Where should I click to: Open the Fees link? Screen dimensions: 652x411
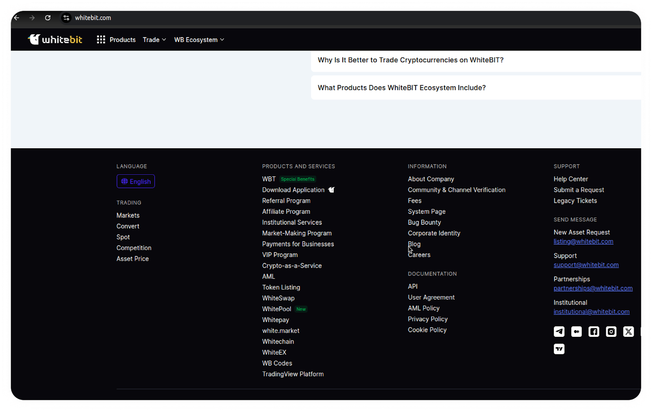click(x=415, y=201)
